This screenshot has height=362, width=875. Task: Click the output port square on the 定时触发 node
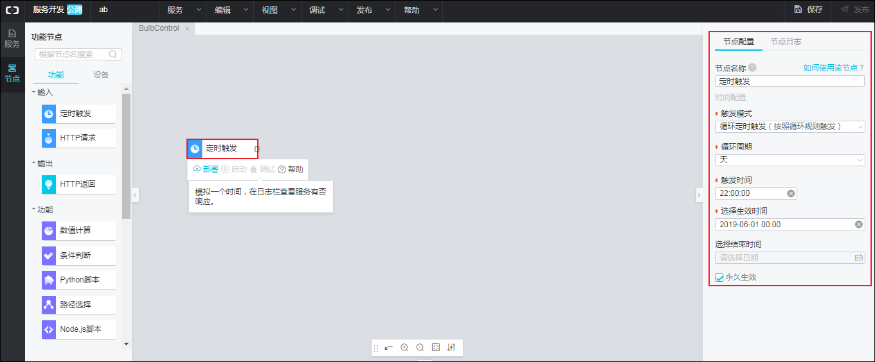pos(257,149)
